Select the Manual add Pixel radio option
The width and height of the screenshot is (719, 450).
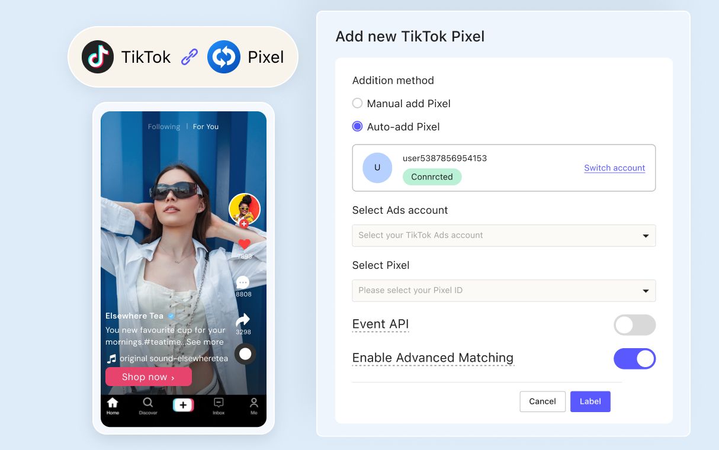pos(357,103)
